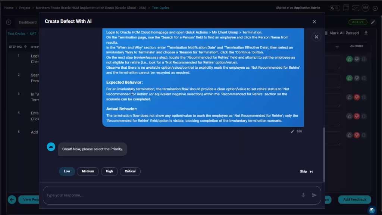The width and height of the screenshot is (382, 215).
Task: Open Home in the breadcrumb
Action: pos(9,8)
